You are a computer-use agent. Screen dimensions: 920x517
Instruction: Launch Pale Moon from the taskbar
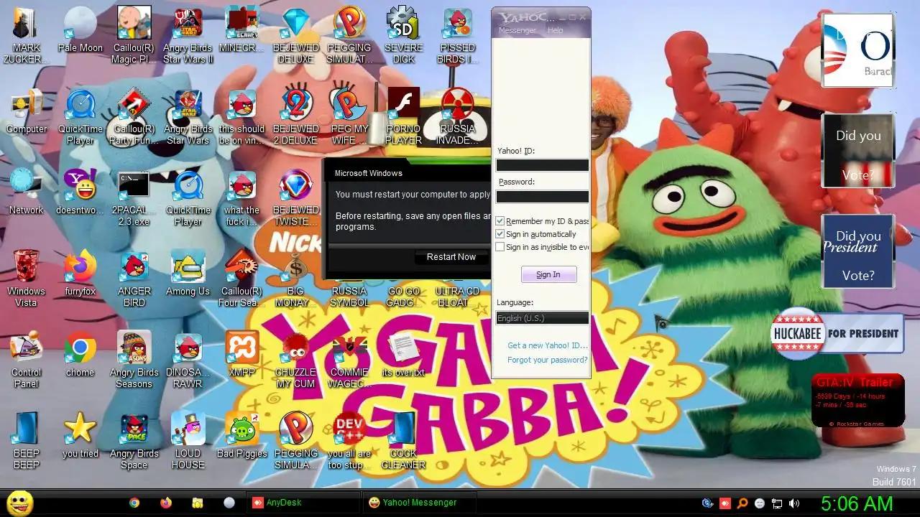click(x=229, y=503)
